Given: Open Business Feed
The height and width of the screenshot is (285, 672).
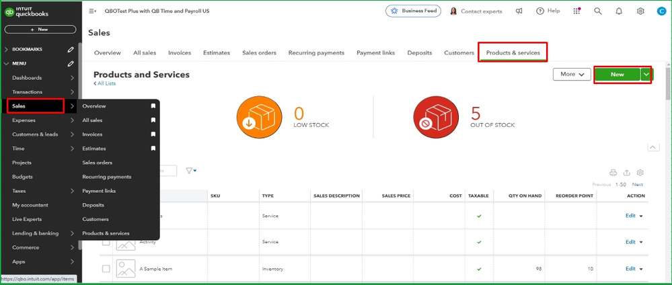Looking at the screenshot, I should coord(413,11).
